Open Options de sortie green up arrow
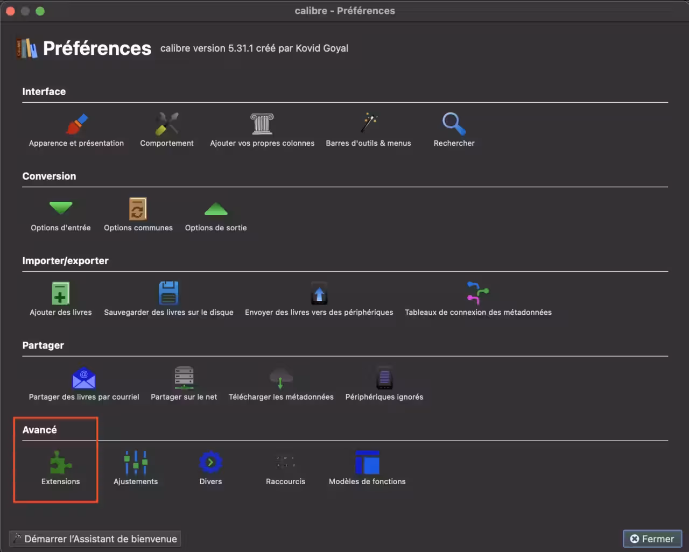This screenshot has height=552, width=689. [x=216, y=209]
